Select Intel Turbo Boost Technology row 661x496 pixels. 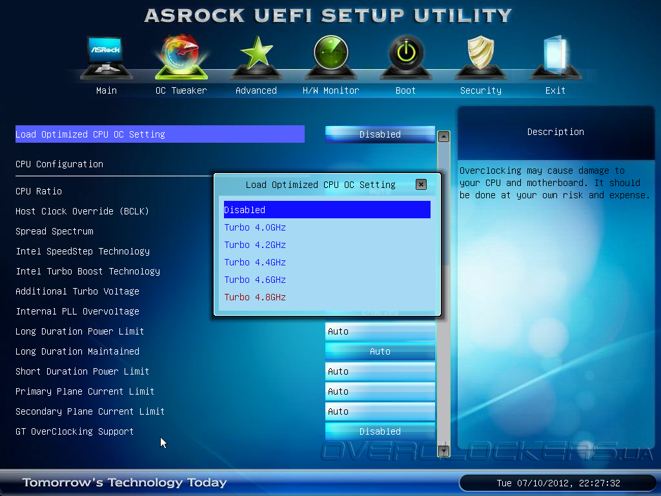[x=88, y=271]
